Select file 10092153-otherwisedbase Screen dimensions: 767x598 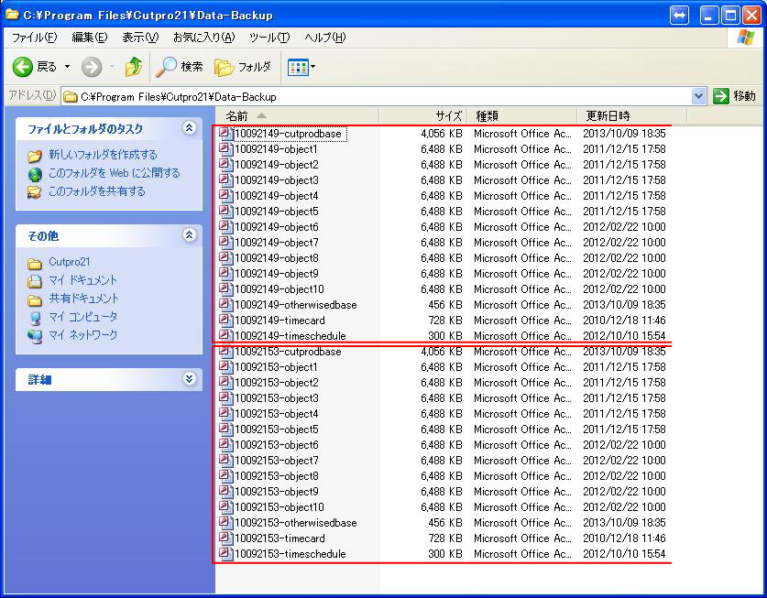coord(296,523)
